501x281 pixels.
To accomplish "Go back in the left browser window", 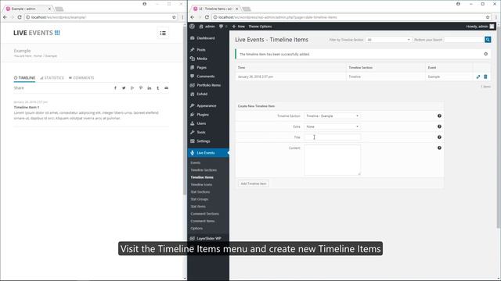I will pos(5,17).
